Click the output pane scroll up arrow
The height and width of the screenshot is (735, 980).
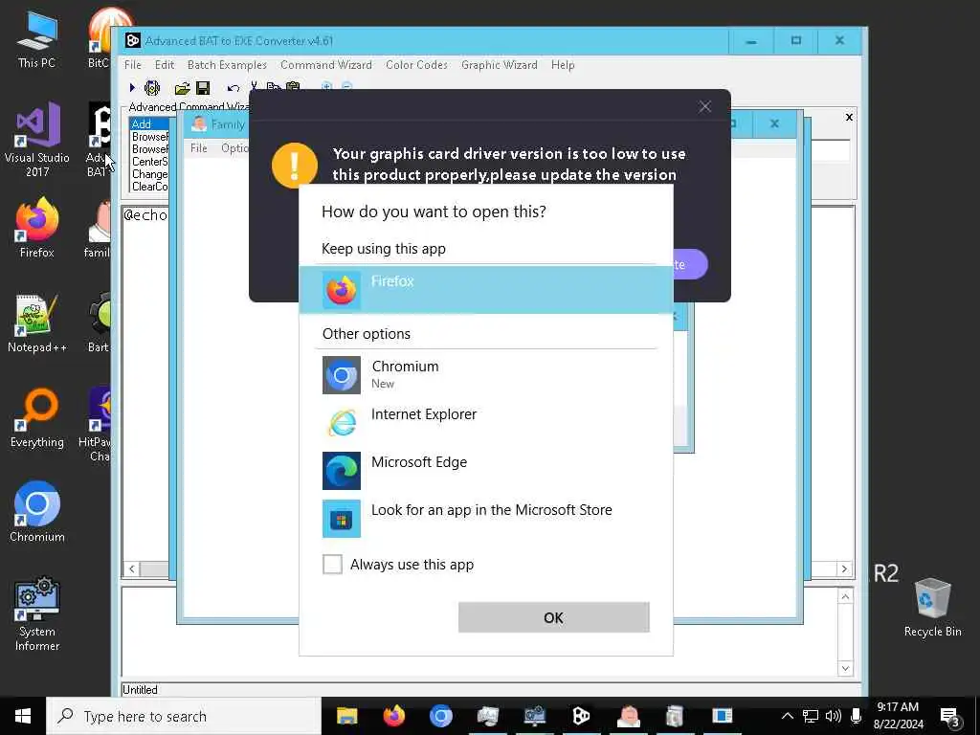pyautogui.click(x=845, y=596)
